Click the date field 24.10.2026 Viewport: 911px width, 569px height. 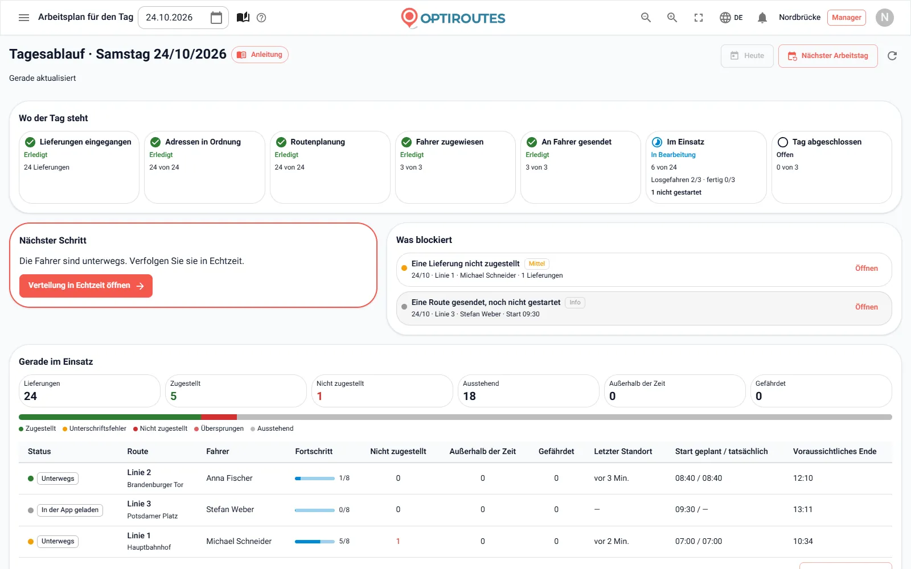pyautogui.click(x=183, y=18)
